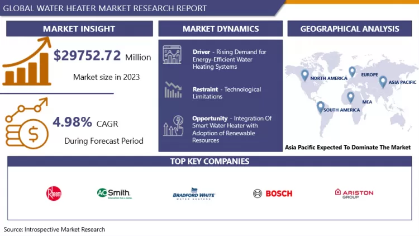
Task: Click the SOUTH AMERICA map label
Action: pyautogui.click(x=341, y=110)
